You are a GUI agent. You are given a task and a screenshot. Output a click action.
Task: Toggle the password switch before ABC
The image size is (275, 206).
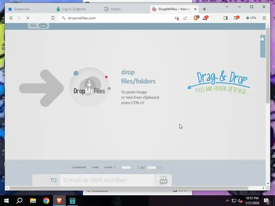click(x=126, y=168)
